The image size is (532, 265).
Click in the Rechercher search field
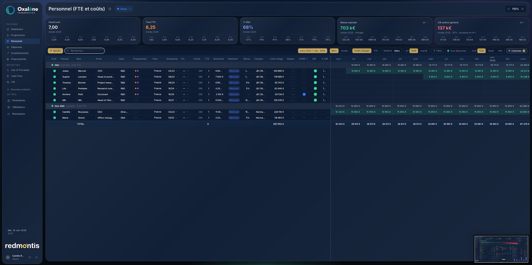[85, 51]
